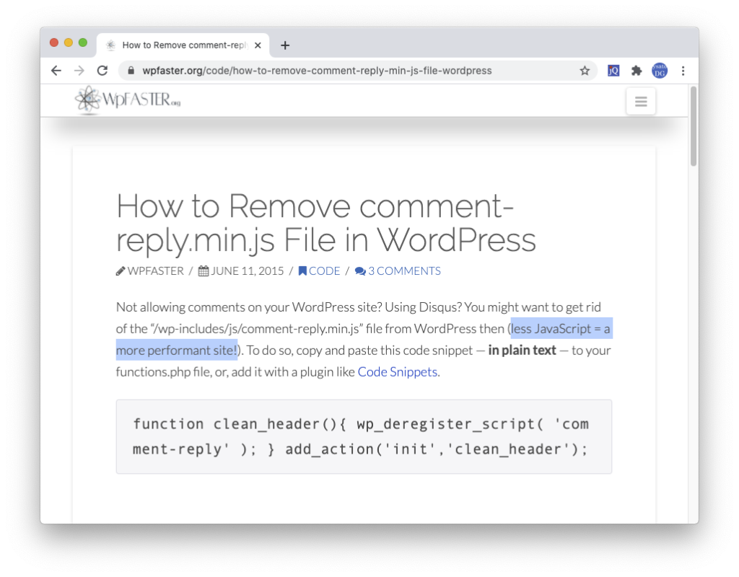Close the current browser tab

point(258,45)
